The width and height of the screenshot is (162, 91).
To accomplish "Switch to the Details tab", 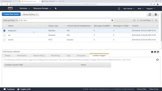I will (x=8, y=56).
